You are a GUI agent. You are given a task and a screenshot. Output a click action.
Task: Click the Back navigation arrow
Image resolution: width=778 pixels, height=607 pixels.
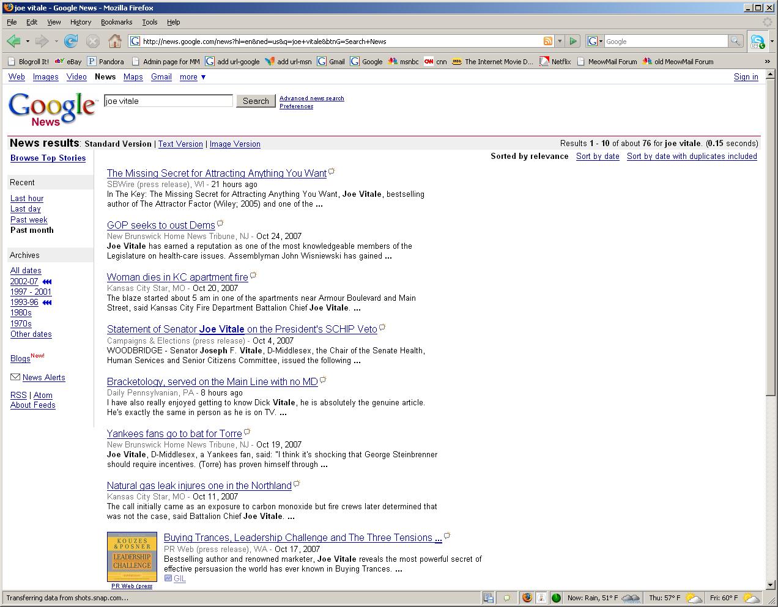(13, 42)
